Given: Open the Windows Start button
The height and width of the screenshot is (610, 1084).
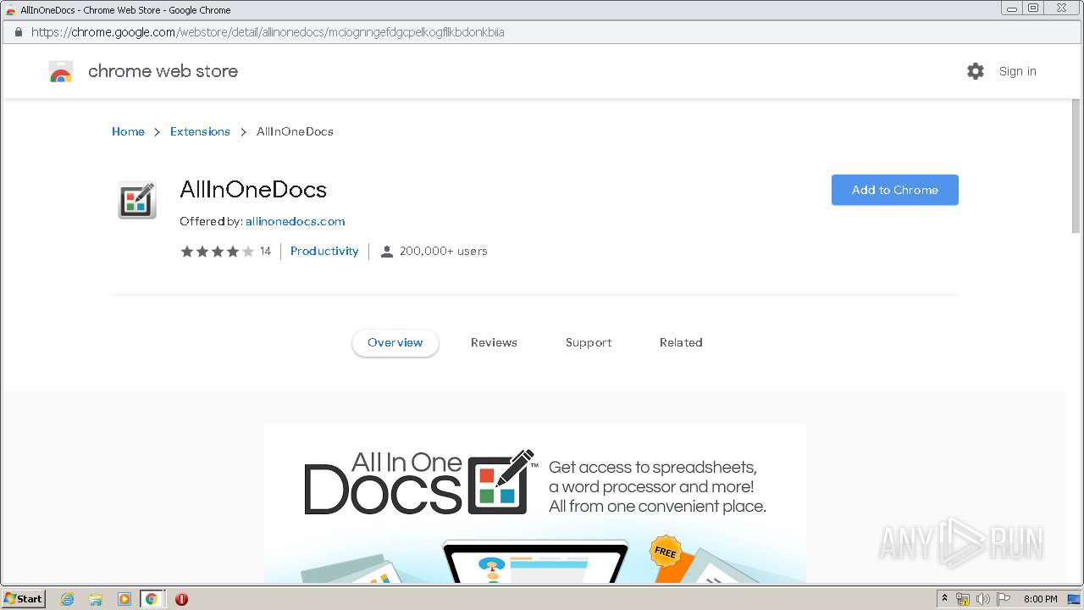Looking at the screenshot, I should [x=23, y=599].
